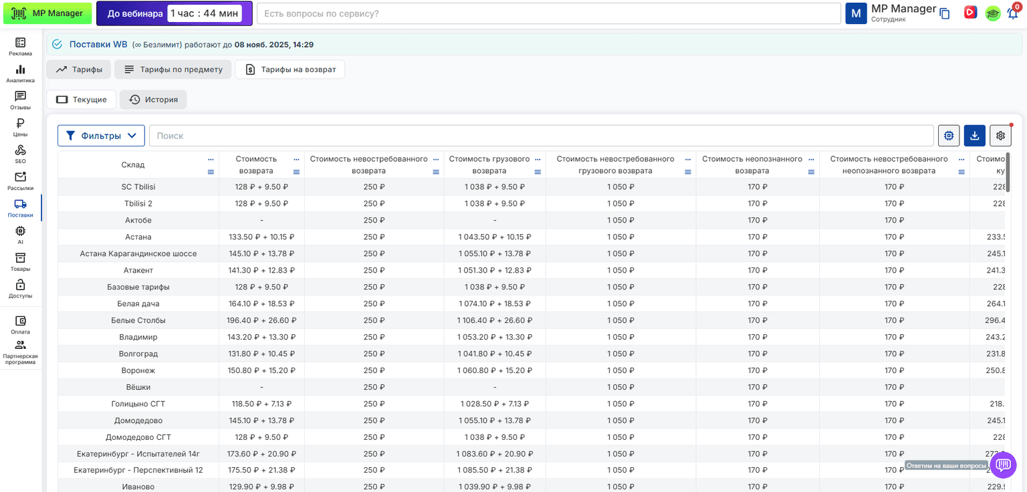Open the Аналитика sidebar icon

20,74
